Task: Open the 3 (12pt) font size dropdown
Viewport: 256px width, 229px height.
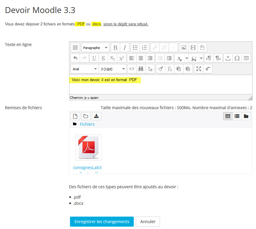Action: [113, 69]
